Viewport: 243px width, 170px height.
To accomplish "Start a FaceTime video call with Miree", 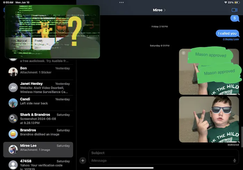I will tap(234, 10).
